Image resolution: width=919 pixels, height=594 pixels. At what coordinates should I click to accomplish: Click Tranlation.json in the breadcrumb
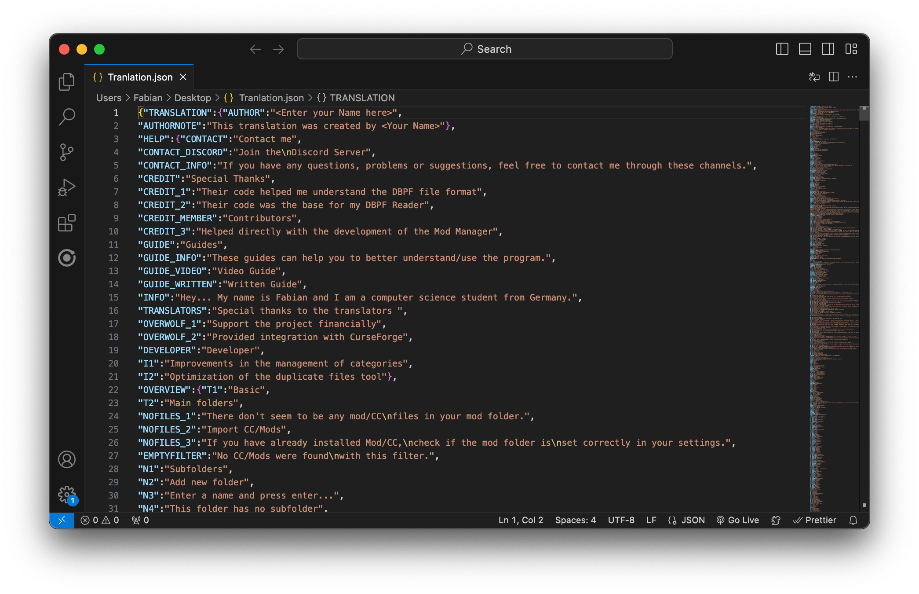[271, 98]
